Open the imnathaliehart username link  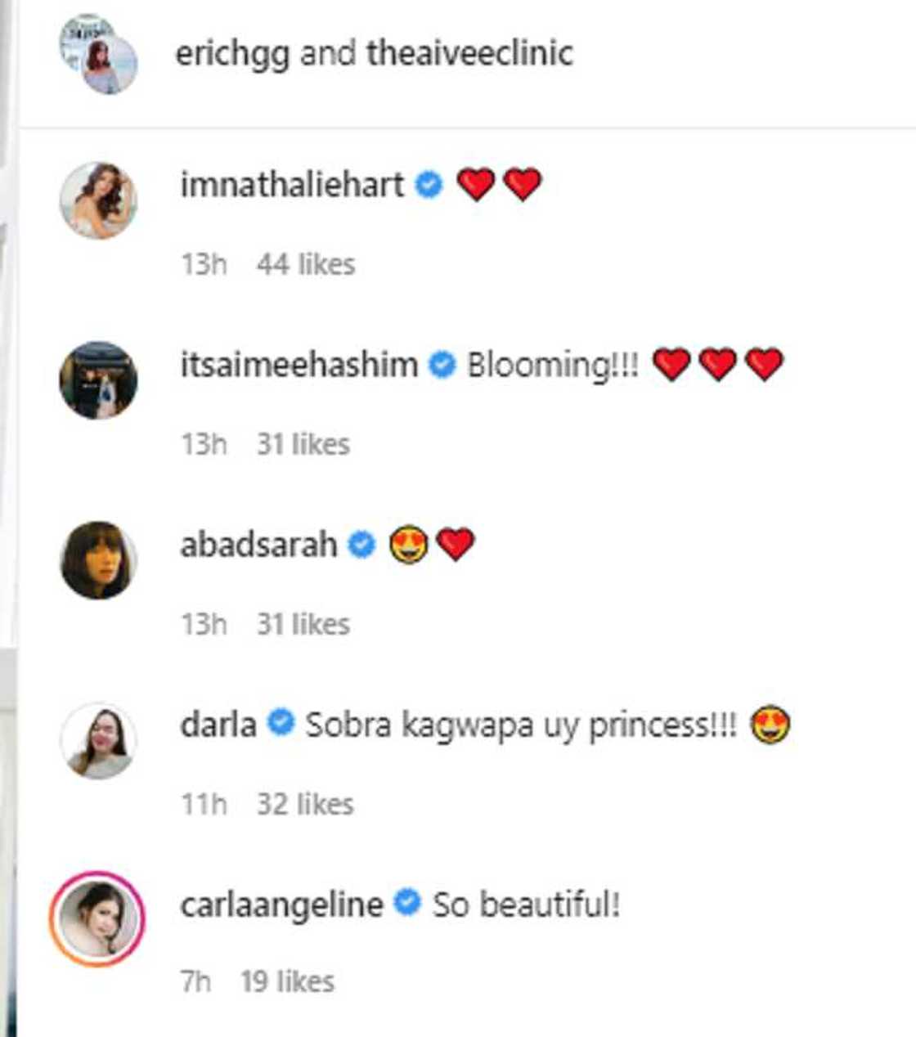coord(292,185)
